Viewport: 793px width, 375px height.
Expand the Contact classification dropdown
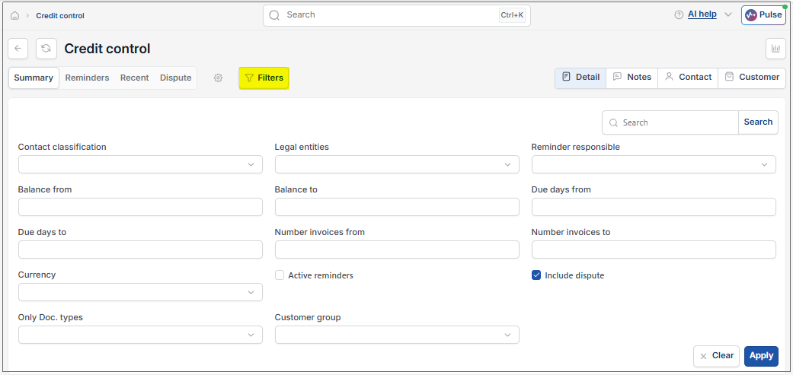coord(140,164)
